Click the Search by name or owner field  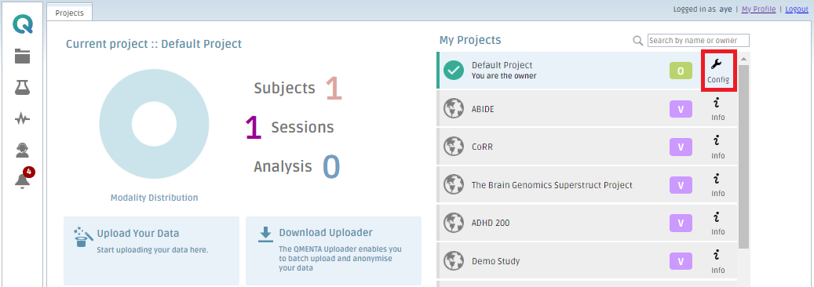[699, 41]
